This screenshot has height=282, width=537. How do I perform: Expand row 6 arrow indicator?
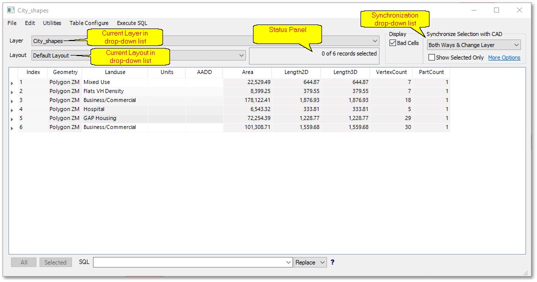click(x=12, y=128)
